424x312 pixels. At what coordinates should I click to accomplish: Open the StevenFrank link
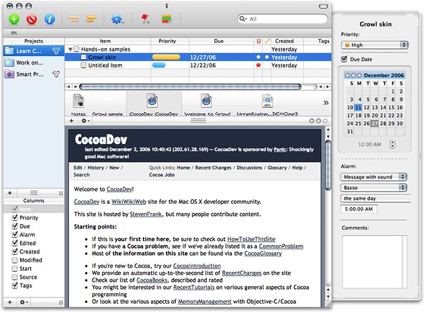tap(146, 214)
